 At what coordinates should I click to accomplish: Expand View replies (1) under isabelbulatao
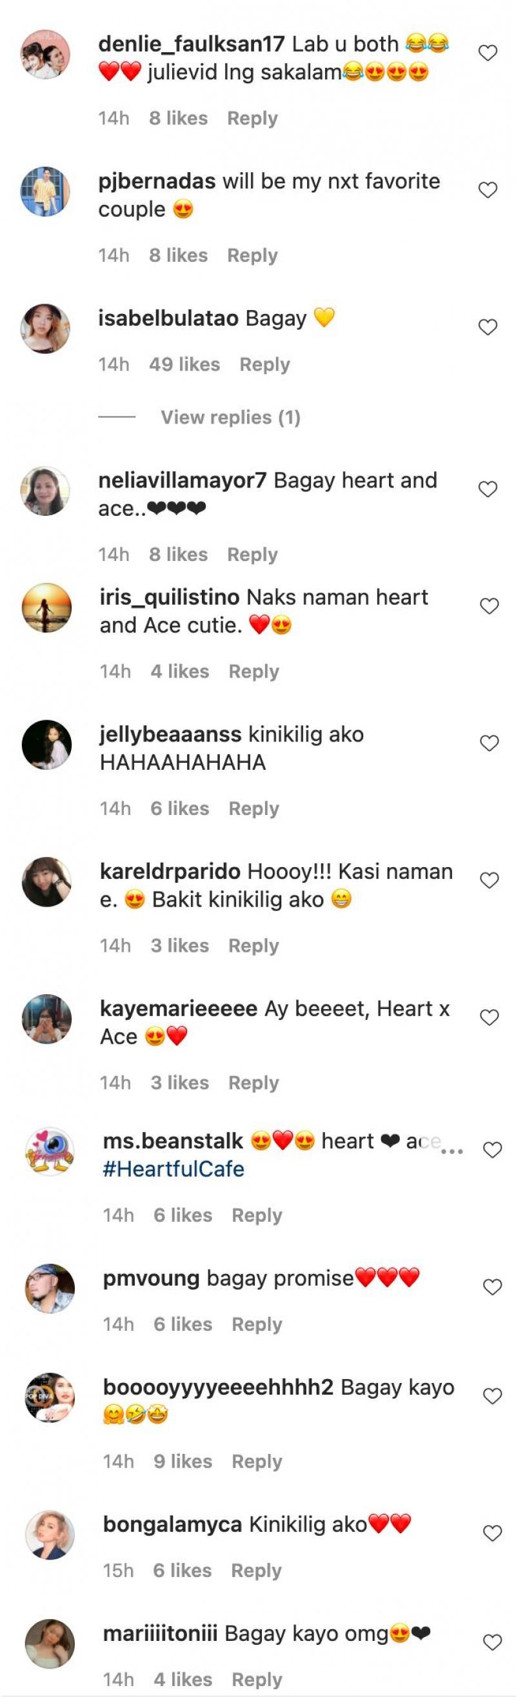[230, 417]
